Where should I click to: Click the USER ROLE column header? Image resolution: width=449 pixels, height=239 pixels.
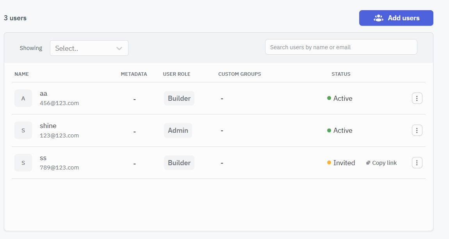coord(176,74)
